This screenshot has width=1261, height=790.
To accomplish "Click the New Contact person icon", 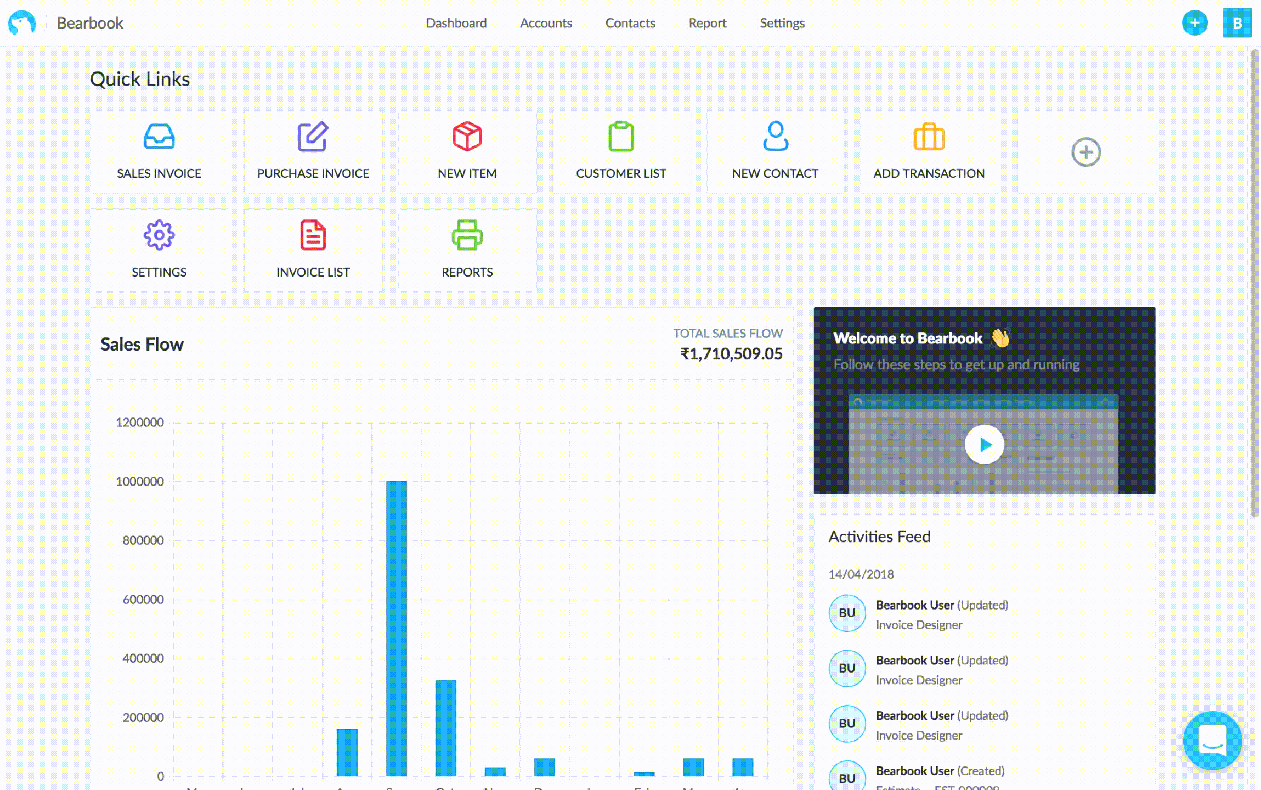I will 776,136.
